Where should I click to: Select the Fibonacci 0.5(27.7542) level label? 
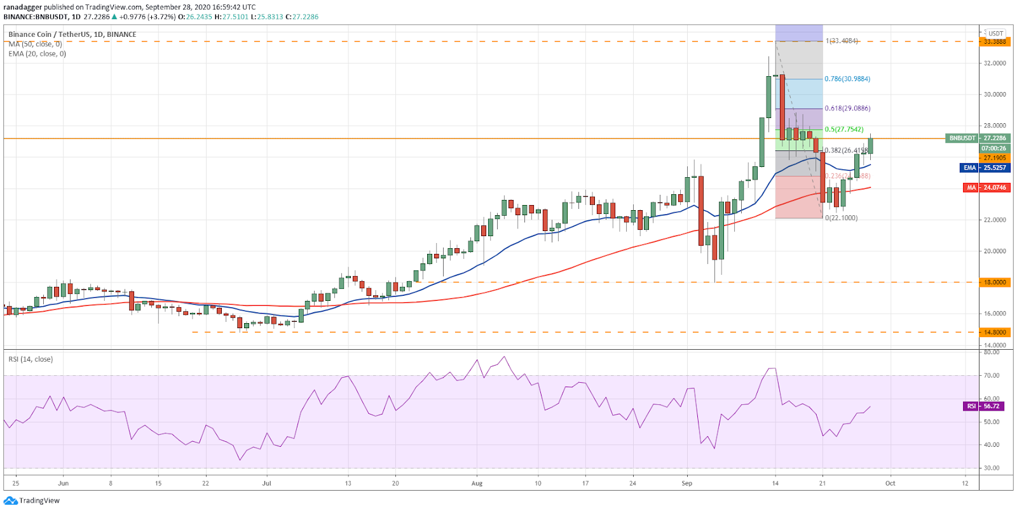[x=844, y=129]
